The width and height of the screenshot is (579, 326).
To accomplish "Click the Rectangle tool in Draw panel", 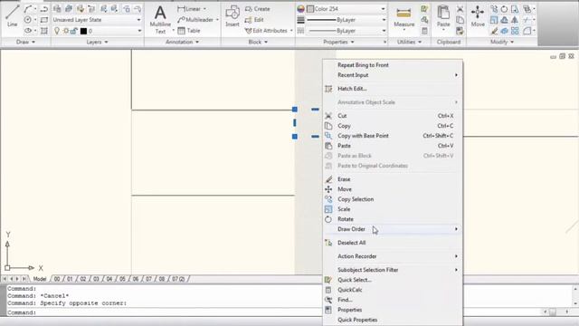I will 44,20.
